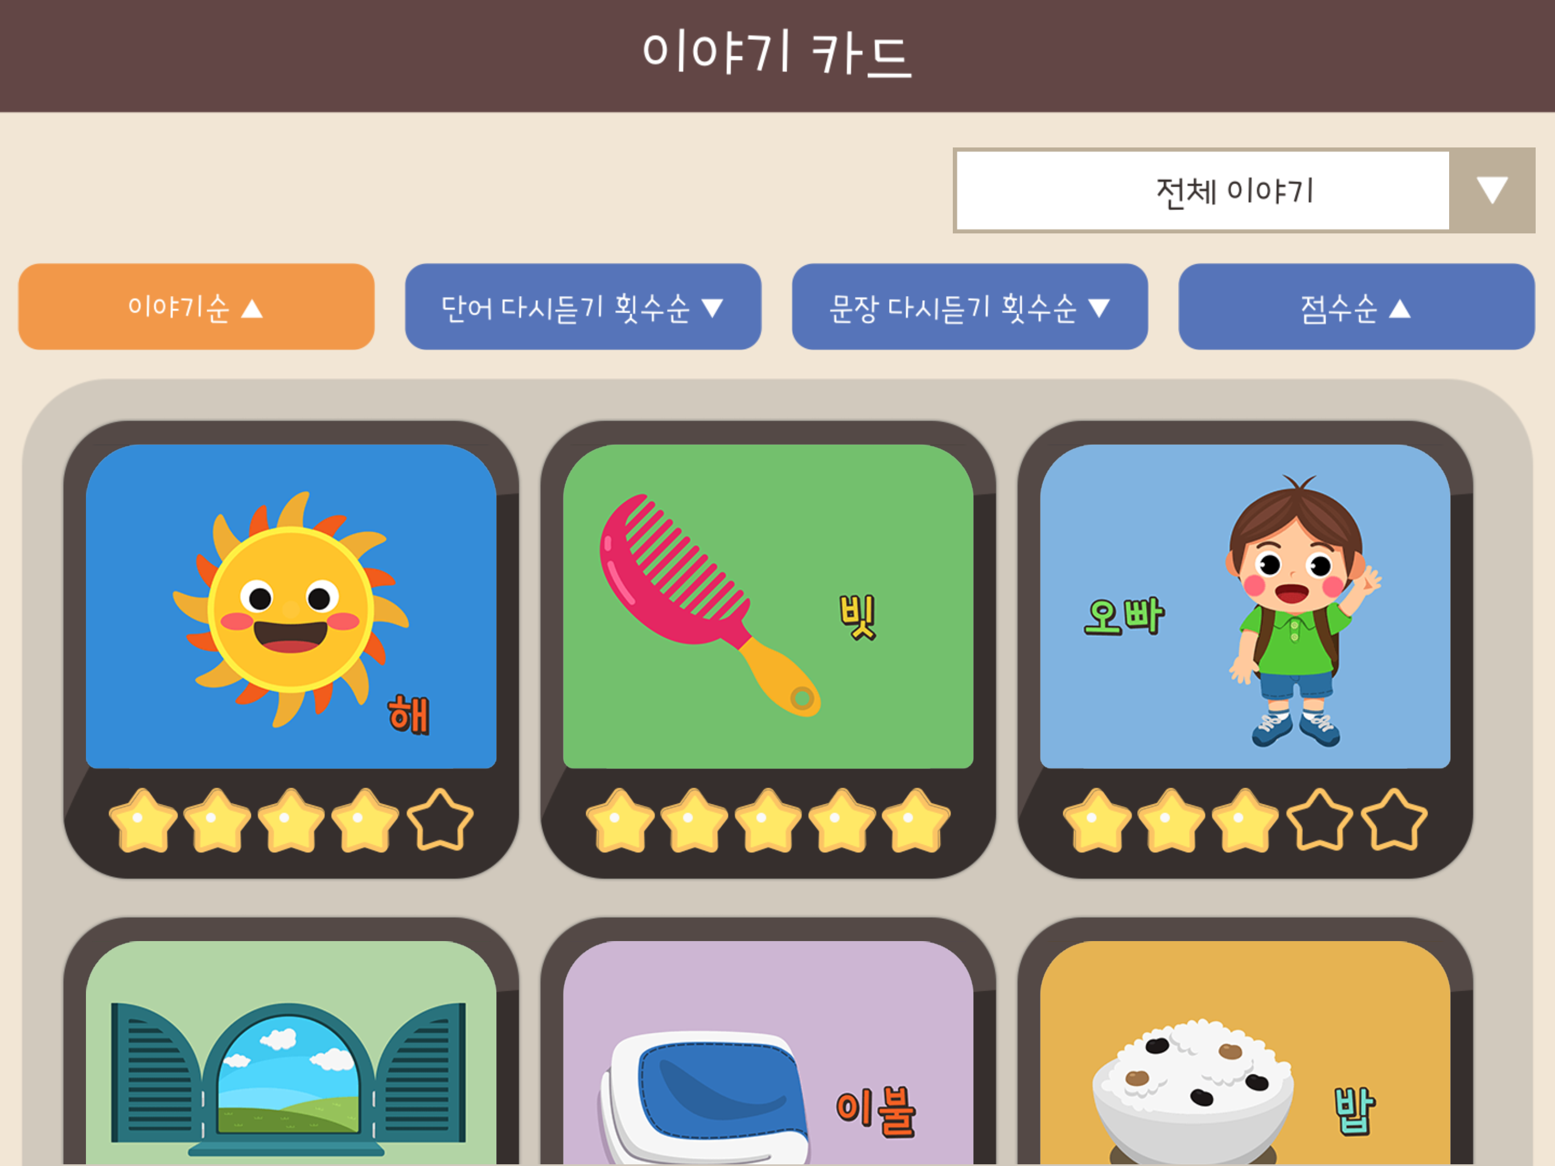The height and width of the screenshot is (1166, 1555).
Task: Sort by 단어 다시듣기 횟수순
Action: tap(583, 307)
